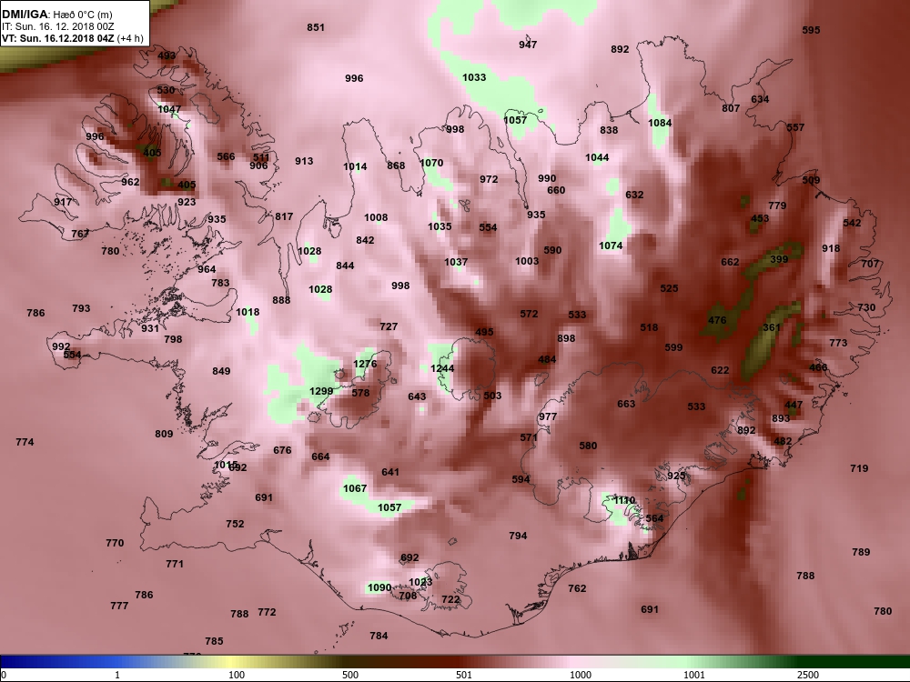Click the 947 map value

[x=528, y=44]
